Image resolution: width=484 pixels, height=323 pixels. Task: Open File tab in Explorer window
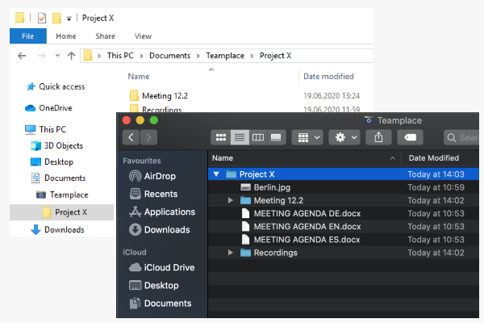[x=27, y=36]
